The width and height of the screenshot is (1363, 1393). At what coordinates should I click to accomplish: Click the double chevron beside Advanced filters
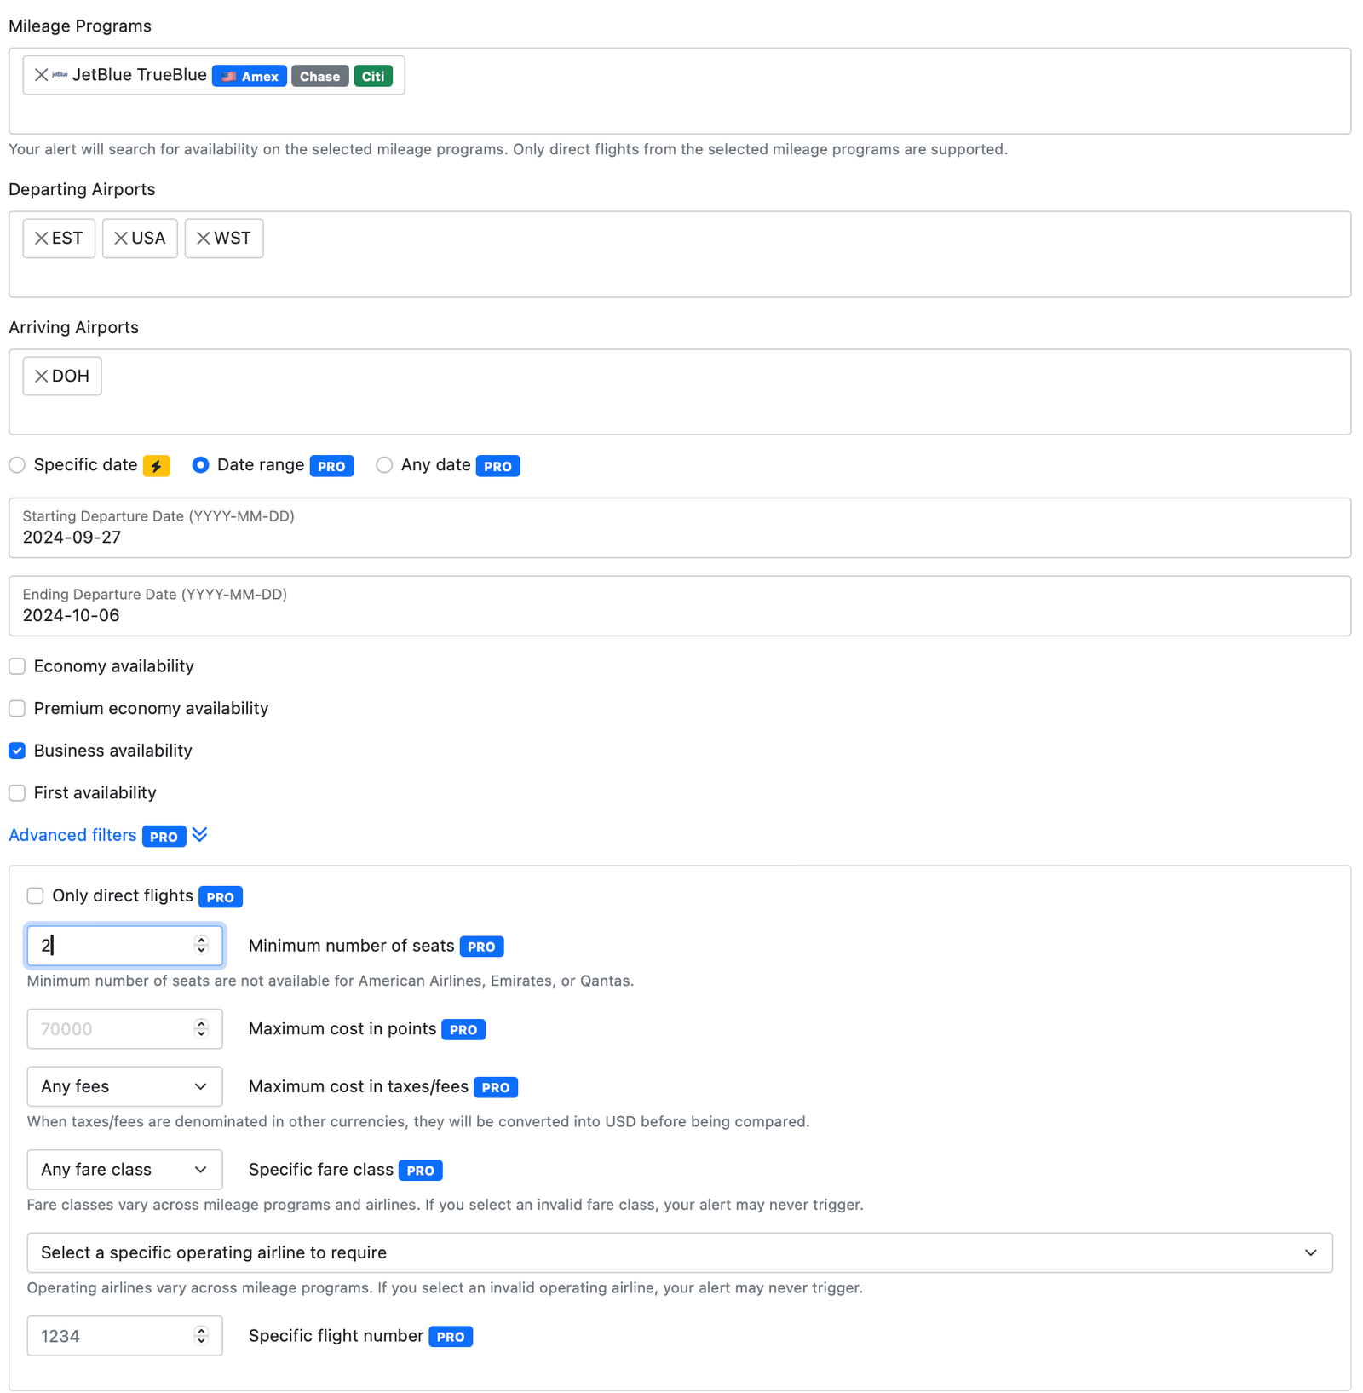[x=200, y=835]
